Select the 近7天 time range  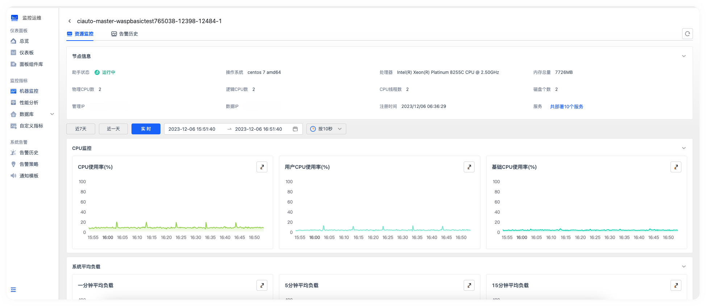point(81,129)
